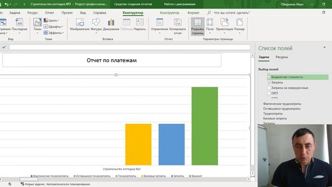Click into the entry bar field
This screenshot has width=332, height=187.
point(130,47)
